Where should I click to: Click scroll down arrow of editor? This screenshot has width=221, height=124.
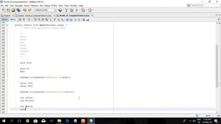click(x=217, y=112)
